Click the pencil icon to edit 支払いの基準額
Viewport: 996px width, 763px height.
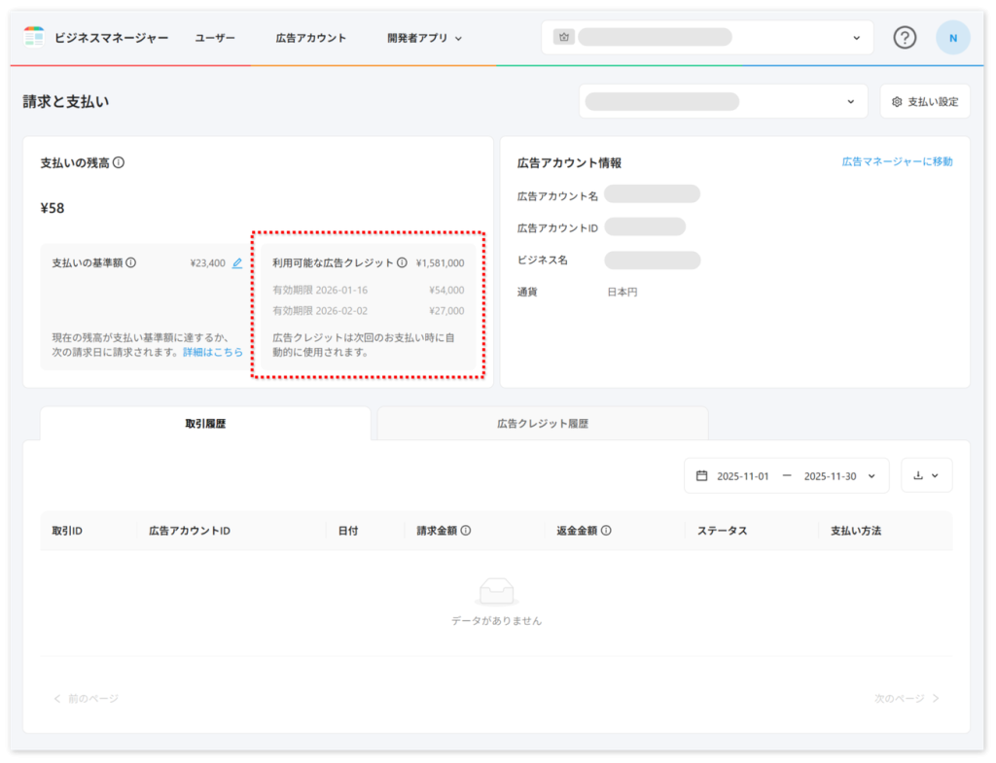(x=237, y=262)
